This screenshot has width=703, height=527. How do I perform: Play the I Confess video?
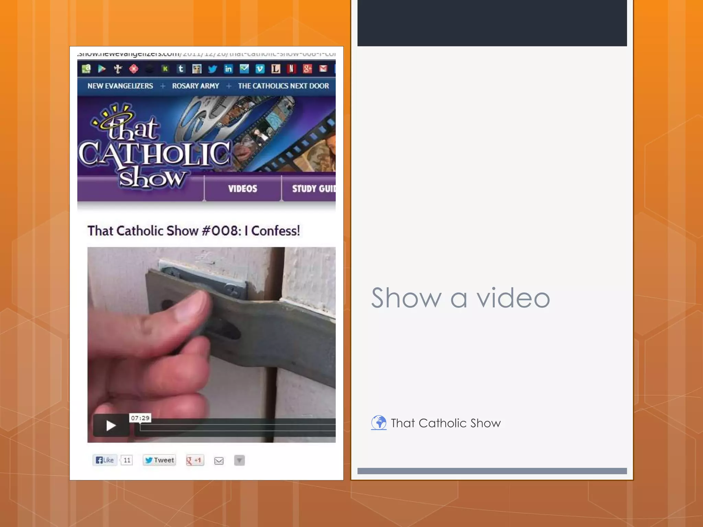point(111,425)
